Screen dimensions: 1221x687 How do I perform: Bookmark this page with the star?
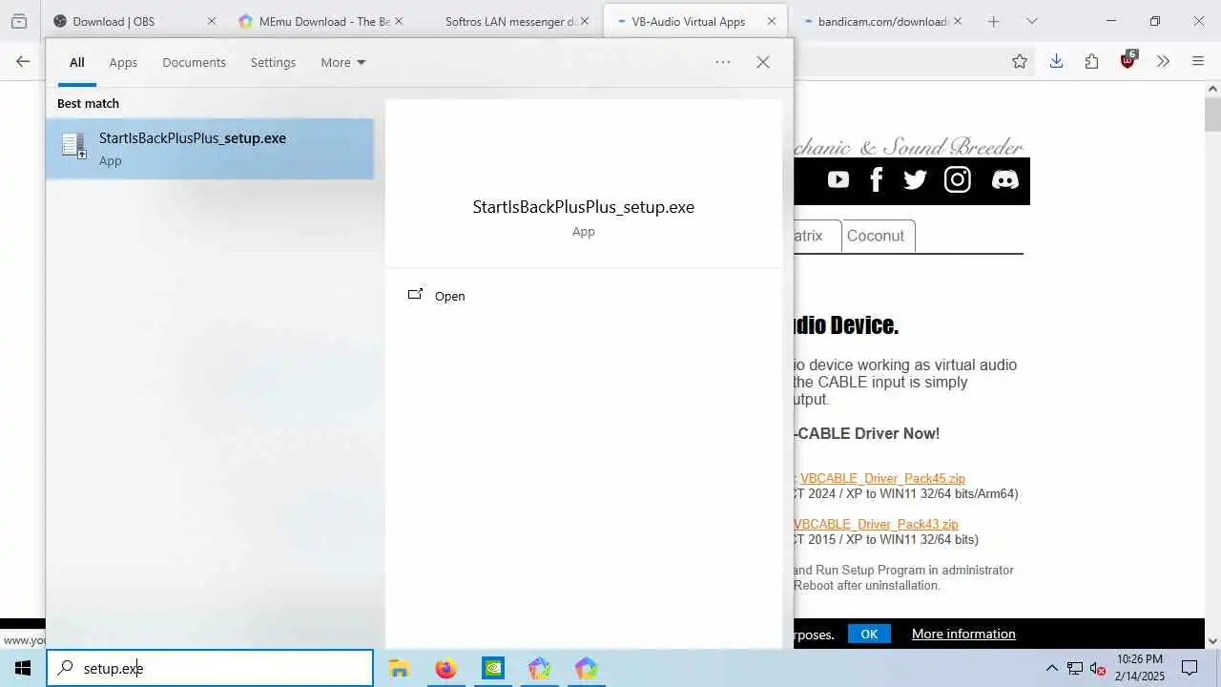(1020, 61)
